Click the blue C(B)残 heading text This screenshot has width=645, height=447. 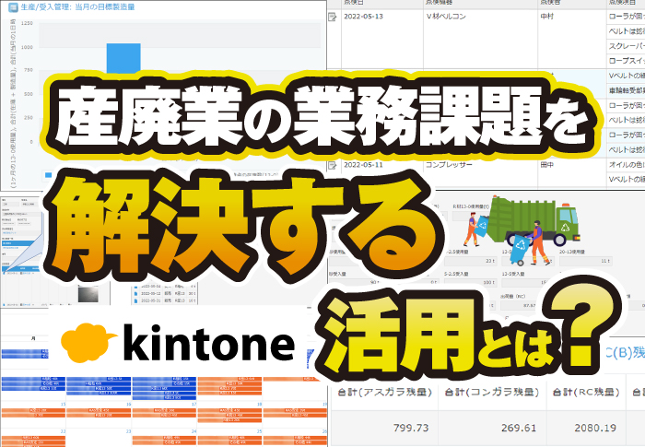625,353
